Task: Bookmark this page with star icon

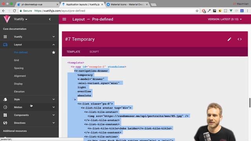Action: pos(197,11)
